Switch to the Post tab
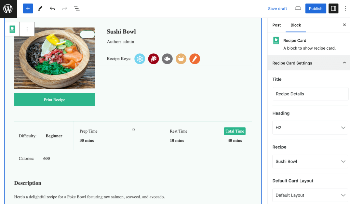350x204 pixels. coord(277,25)
